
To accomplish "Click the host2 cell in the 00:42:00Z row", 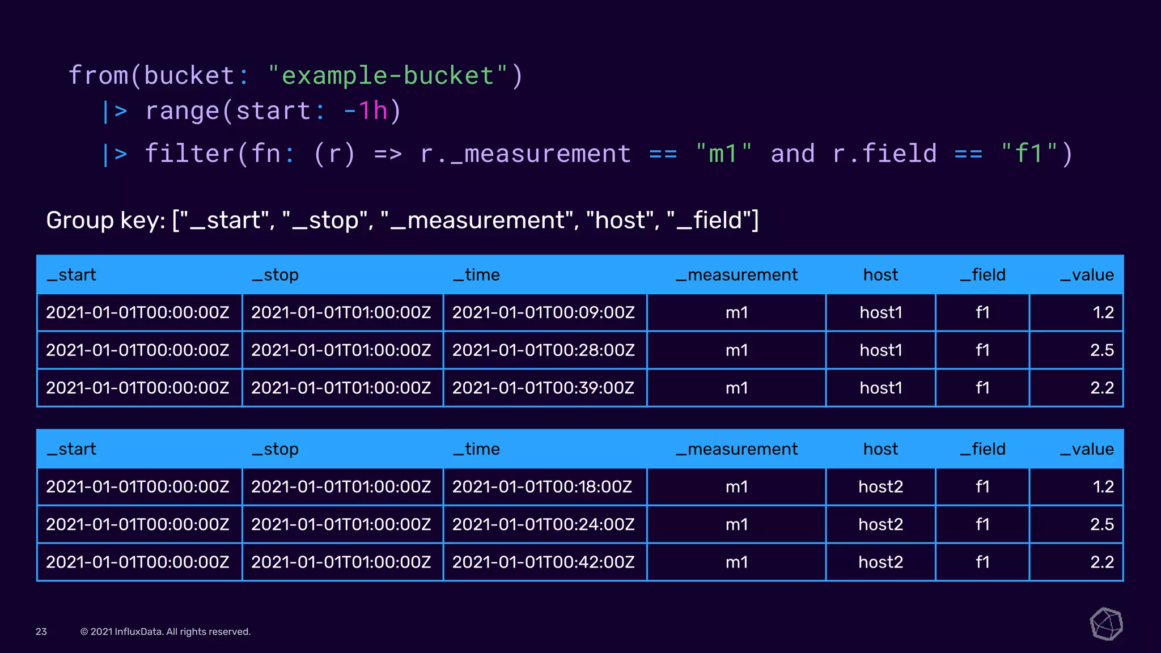I will click(x=880, y=562).
